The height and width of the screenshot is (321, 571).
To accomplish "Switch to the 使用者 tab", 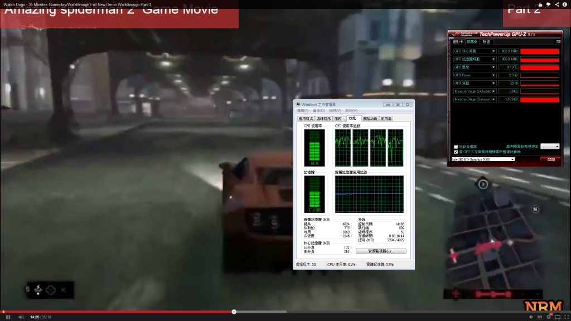I will [386, 119].
